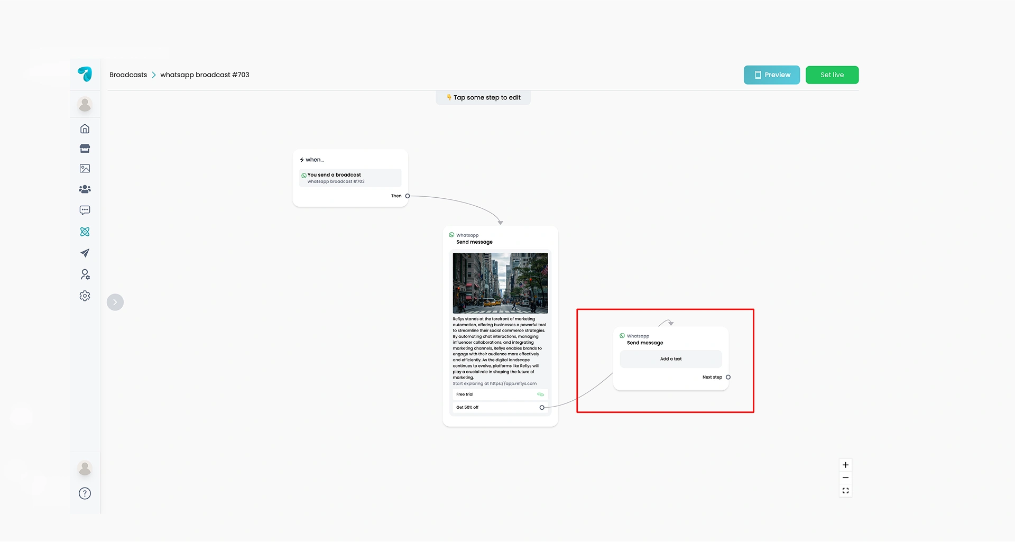Open the automation atom icon
Image resolution: width=1015 pixels, height=542 pixels.
(x=85, y=232)
